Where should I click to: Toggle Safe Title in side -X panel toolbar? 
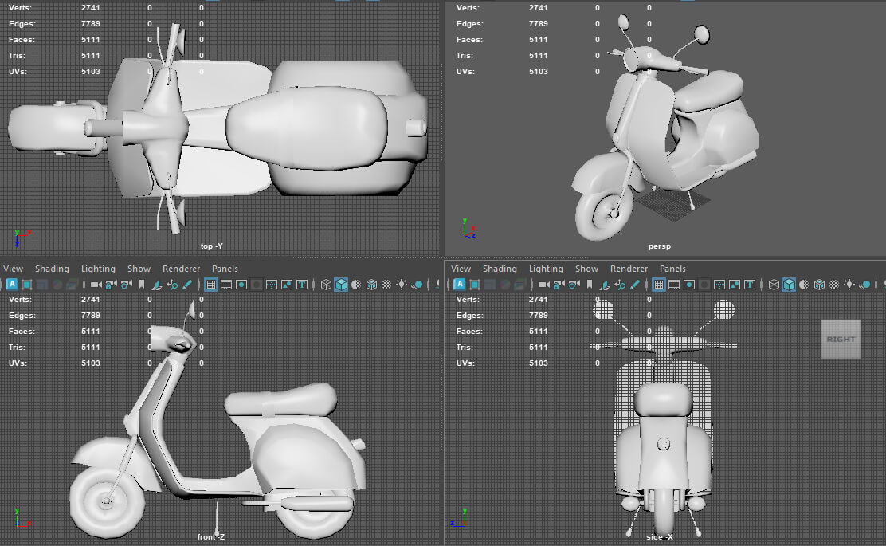pyautogui.click(x=750, y=285)
